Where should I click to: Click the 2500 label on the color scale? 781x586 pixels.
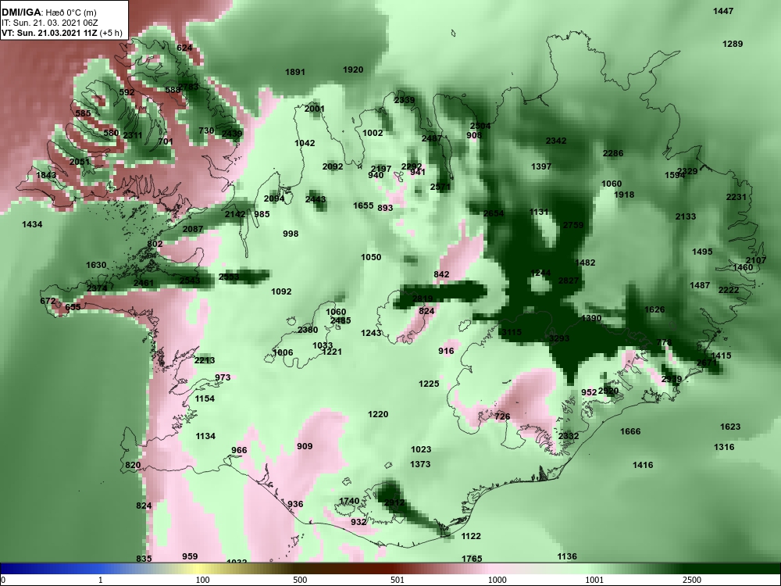point(691,580)
